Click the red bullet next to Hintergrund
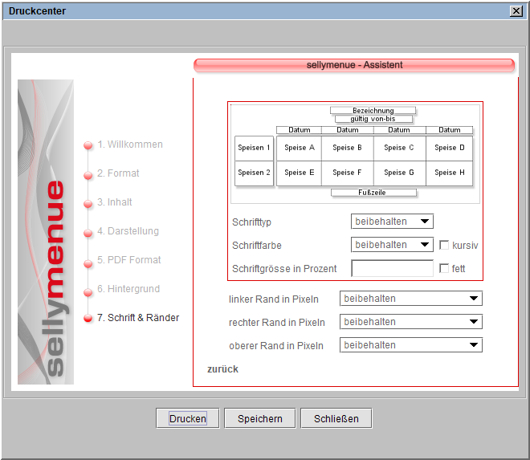 coord(88,291)
